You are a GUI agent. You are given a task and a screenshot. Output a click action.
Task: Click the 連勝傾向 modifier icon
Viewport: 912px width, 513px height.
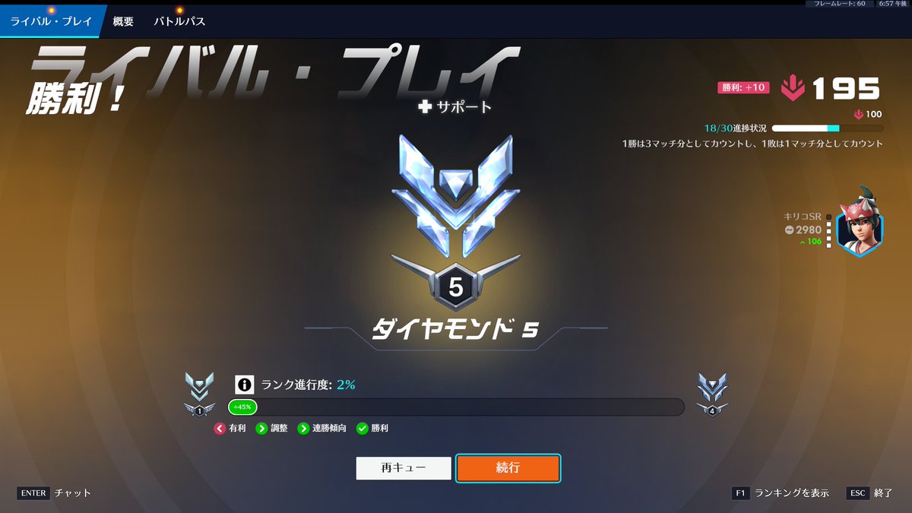tap(303, 429)
